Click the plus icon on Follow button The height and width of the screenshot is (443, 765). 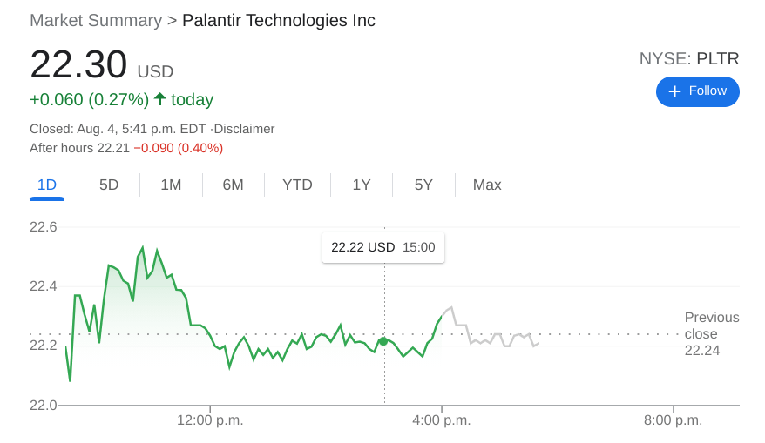(674, 91)
